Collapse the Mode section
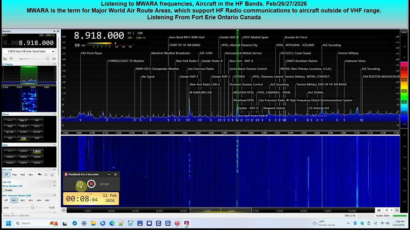 54,114
